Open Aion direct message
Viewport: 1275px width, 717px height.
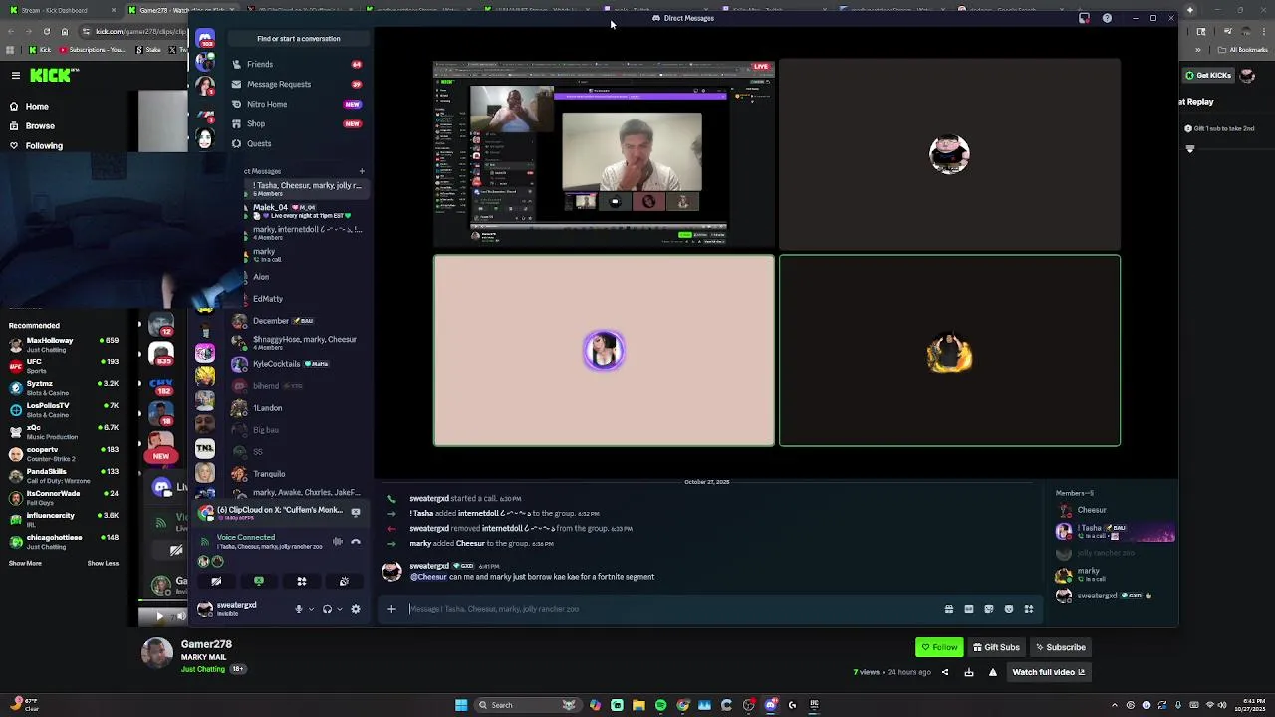point(299,277)
